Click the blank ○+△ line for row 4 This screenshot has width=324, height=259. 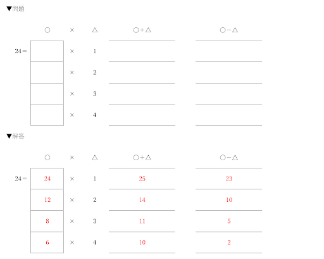coord(142,115)
